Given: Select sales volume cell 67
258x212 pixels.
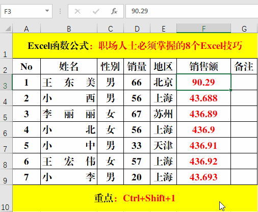Looking at the screenshot, I should click(x=137, y=114).
